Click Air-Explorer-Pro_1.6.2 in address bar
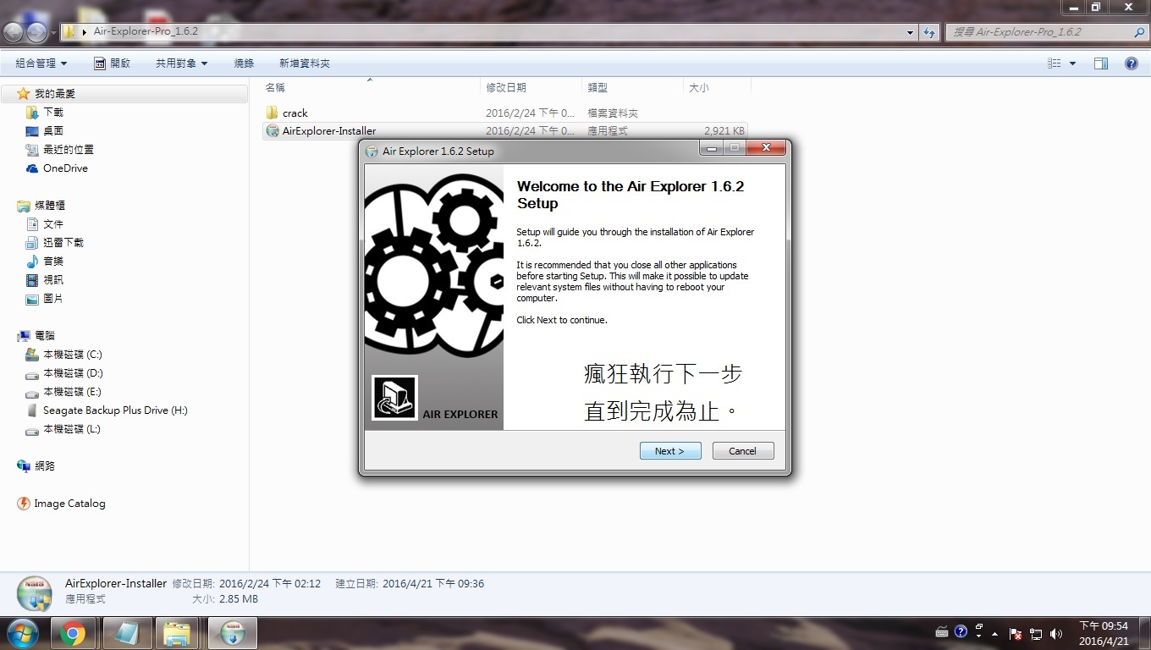The width and height of the screenshot is (1151, 650). click(146, 31)
